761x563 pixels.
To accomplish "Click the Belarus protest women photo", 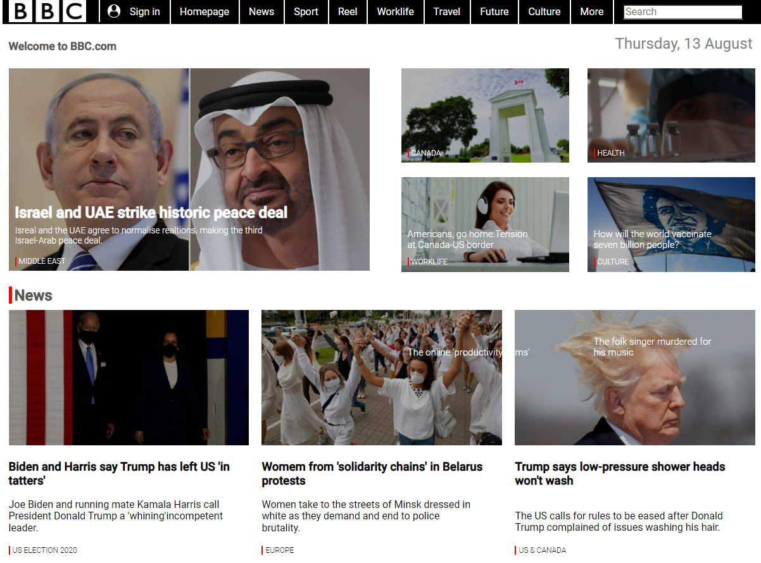I will [x=381, y=377].
